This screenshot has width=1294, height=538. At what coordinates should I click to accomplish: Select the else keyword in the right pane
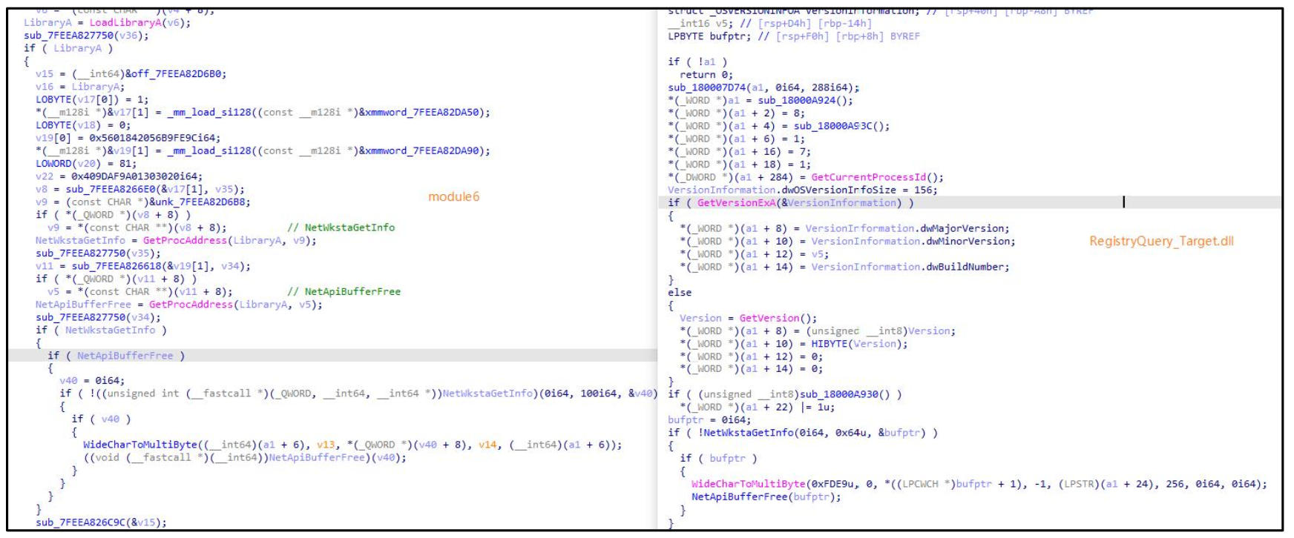coord(680,293)
